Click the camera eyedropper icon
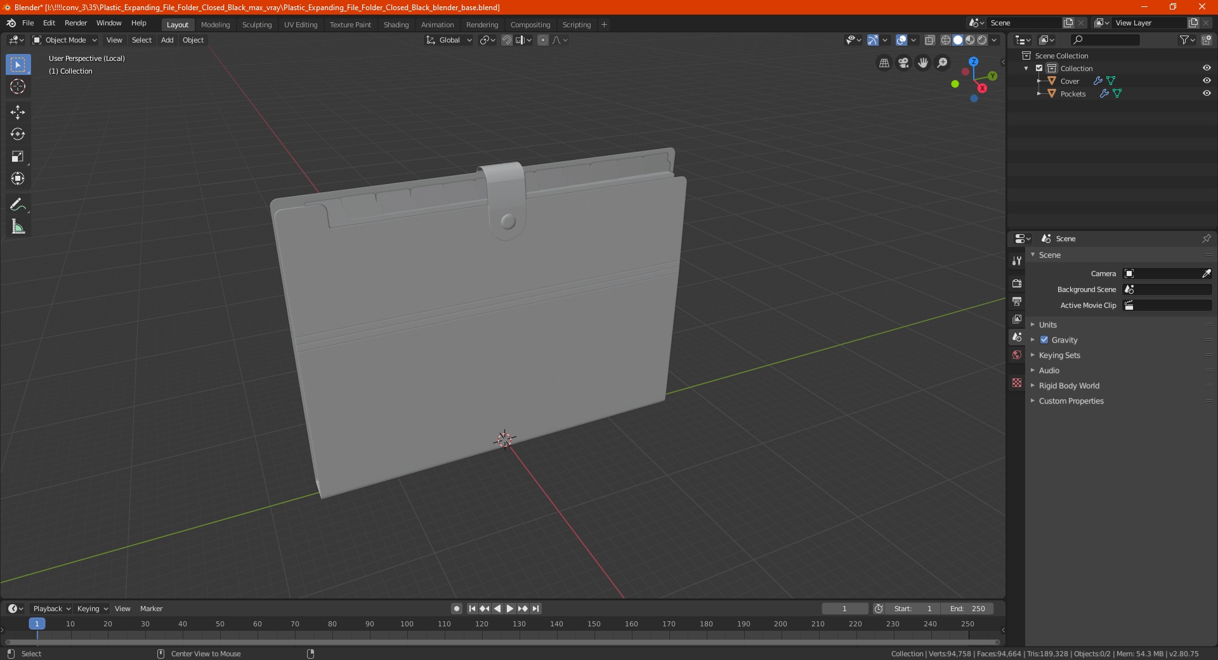 pyautogui.click(x=1206, y=274)
